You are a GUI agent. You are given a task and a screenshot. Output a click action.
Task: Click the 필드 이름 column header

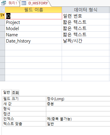pyautogui.click(x=34, y=10)
